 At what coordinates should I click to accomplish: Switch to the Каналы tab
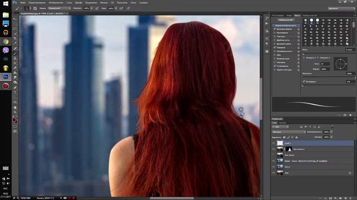[283, 123]
